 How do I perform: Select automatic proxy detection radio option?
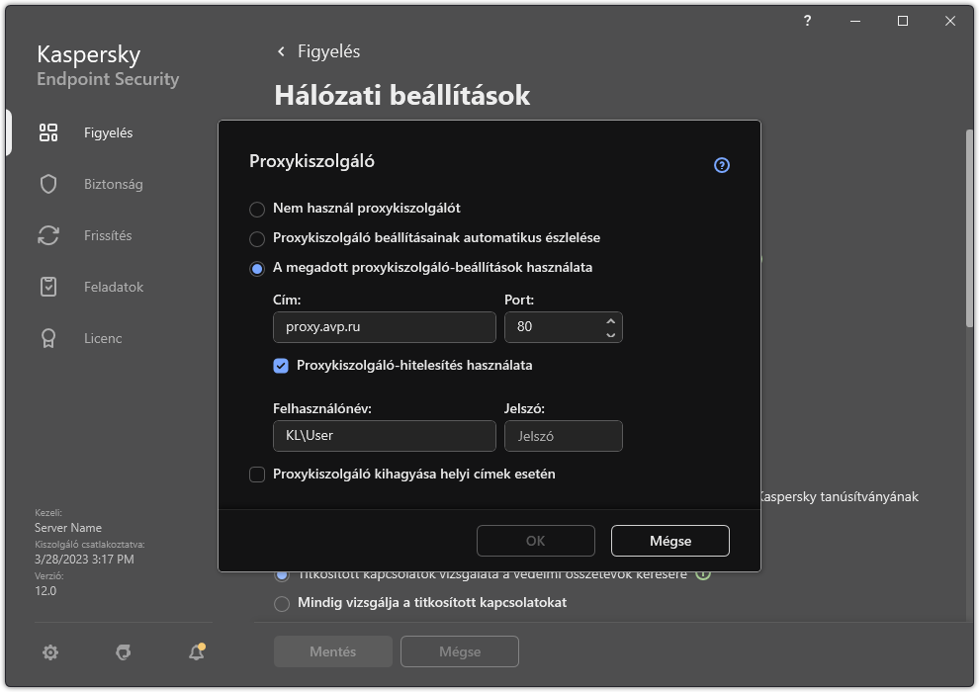tap(256, 238)
